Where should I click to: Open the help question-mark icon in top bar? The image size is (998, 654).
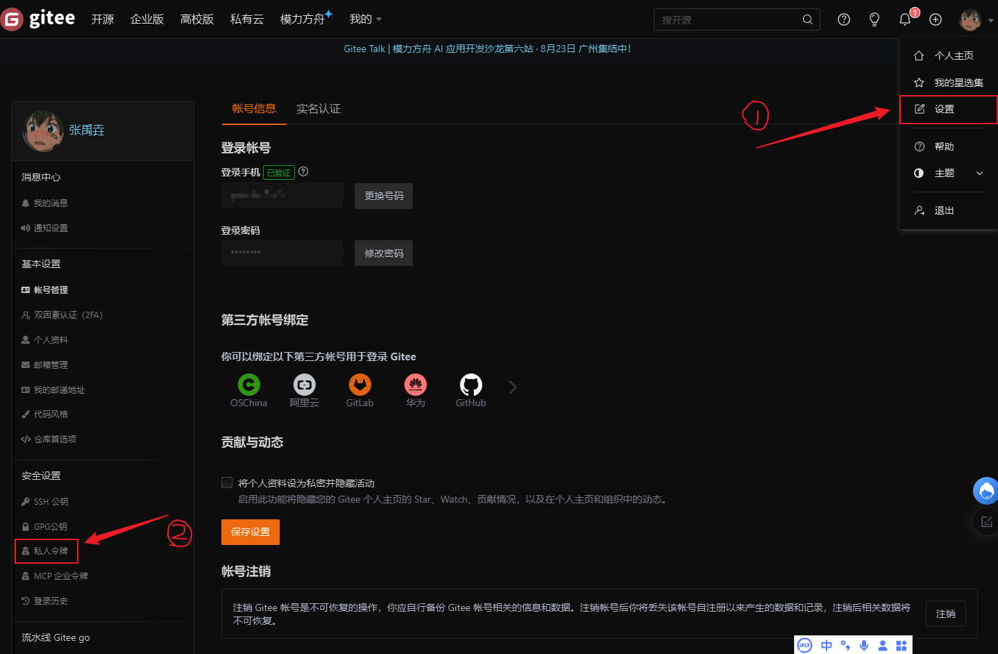pyautogui.click(x=844, y=19)
